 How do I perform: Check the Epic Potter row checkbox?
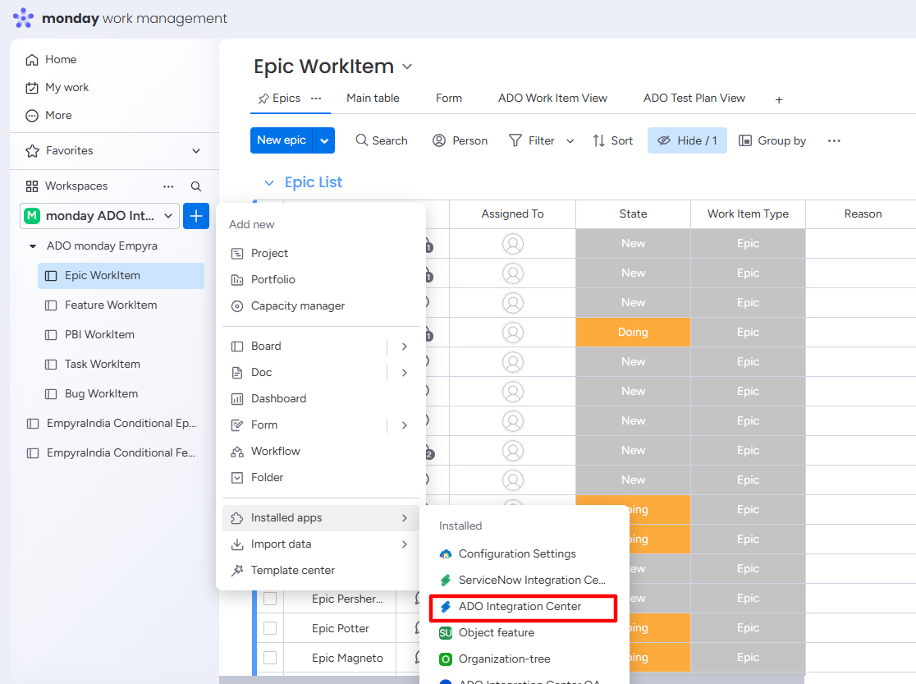tap(270, 628)
